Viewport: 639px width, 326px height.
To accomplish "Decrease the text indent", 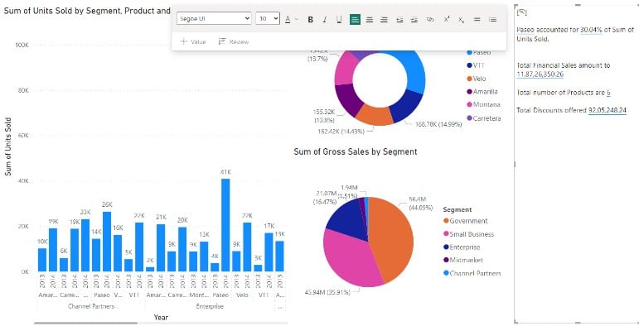I will (399, 19).
